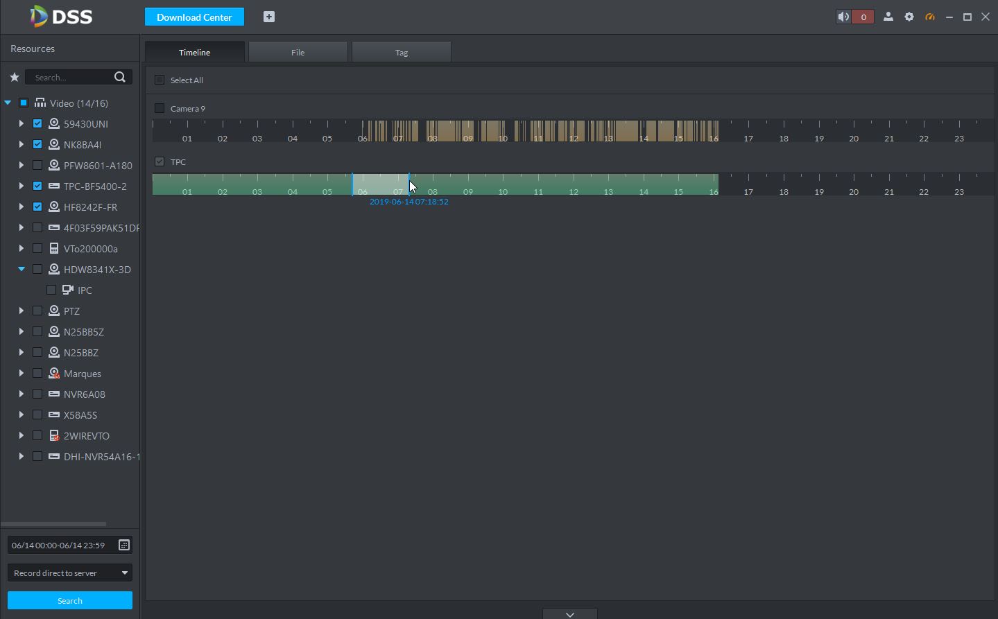Click the alarm count badge
This screenshot has width=998, height=619.
(863, 17)
